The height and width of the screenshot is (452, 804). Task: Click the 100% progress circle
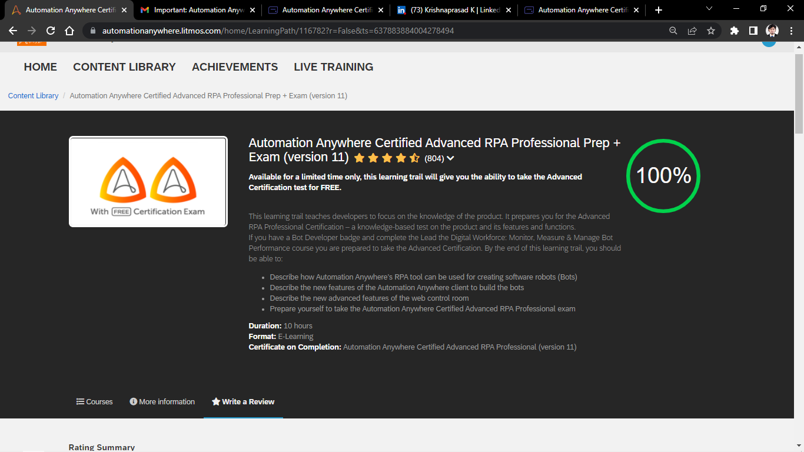click(x=663, y=176)
